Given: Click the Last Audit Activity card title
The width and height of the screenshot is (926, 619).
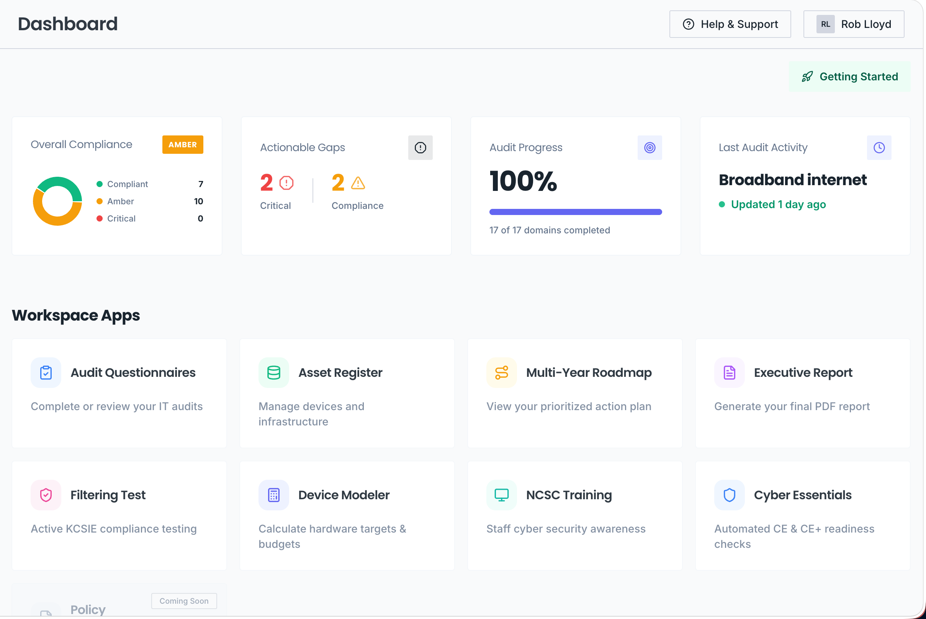Looking at the screenshot, I should coord(763,148).
